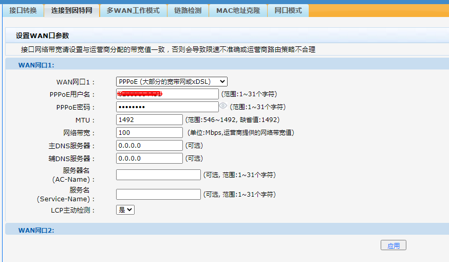
Task: Click the MTU range hint 546~1492
Action: (232, 119)
